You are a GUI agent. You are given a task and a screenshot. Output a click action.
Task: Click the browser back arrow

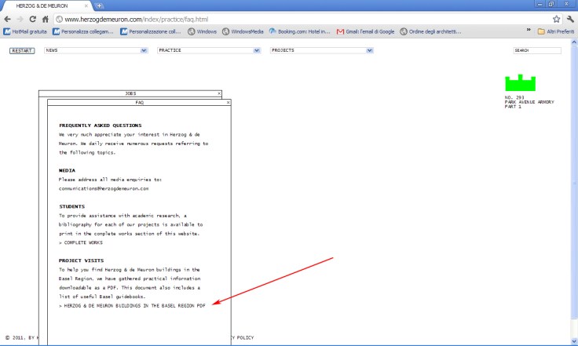(x=9, y=18)
